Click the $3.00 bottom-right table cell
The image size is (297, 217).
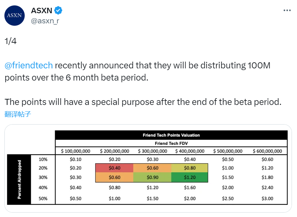[267, 198]
